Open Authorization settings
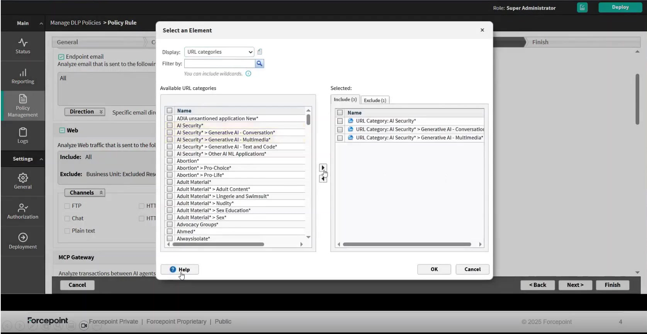 [23, 211]
